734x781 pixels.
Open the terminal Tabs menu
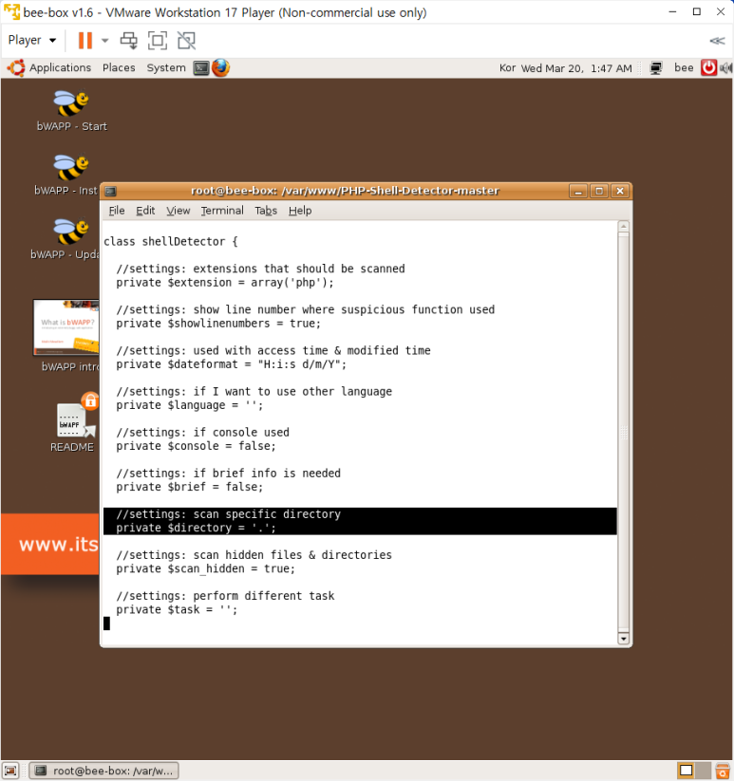pos(266,211)
